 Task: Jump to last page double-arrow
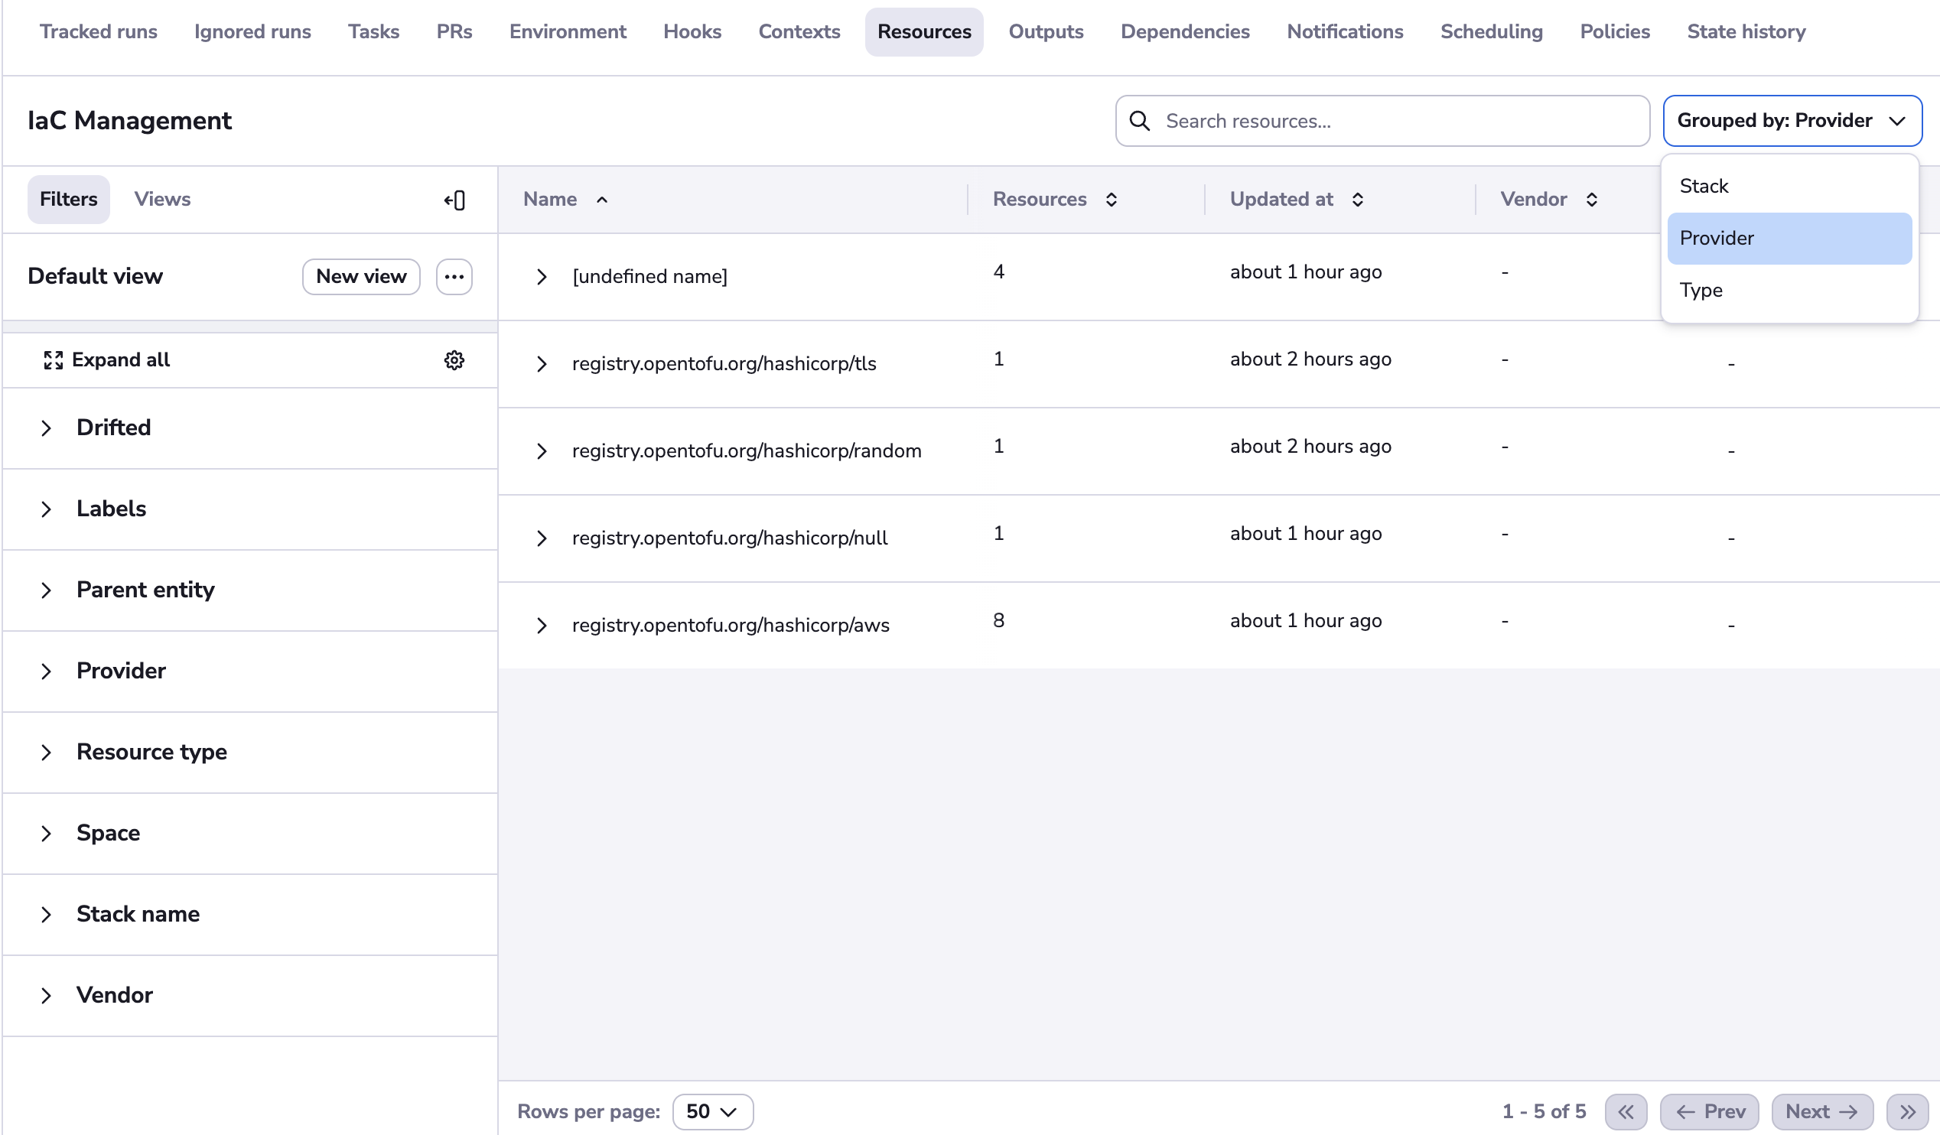click(x=1907, y=1112)
